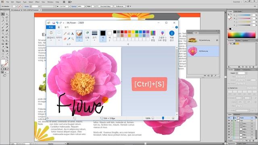Click delete swatch trash icon in Swatches panel

click(x=254, y=67)
